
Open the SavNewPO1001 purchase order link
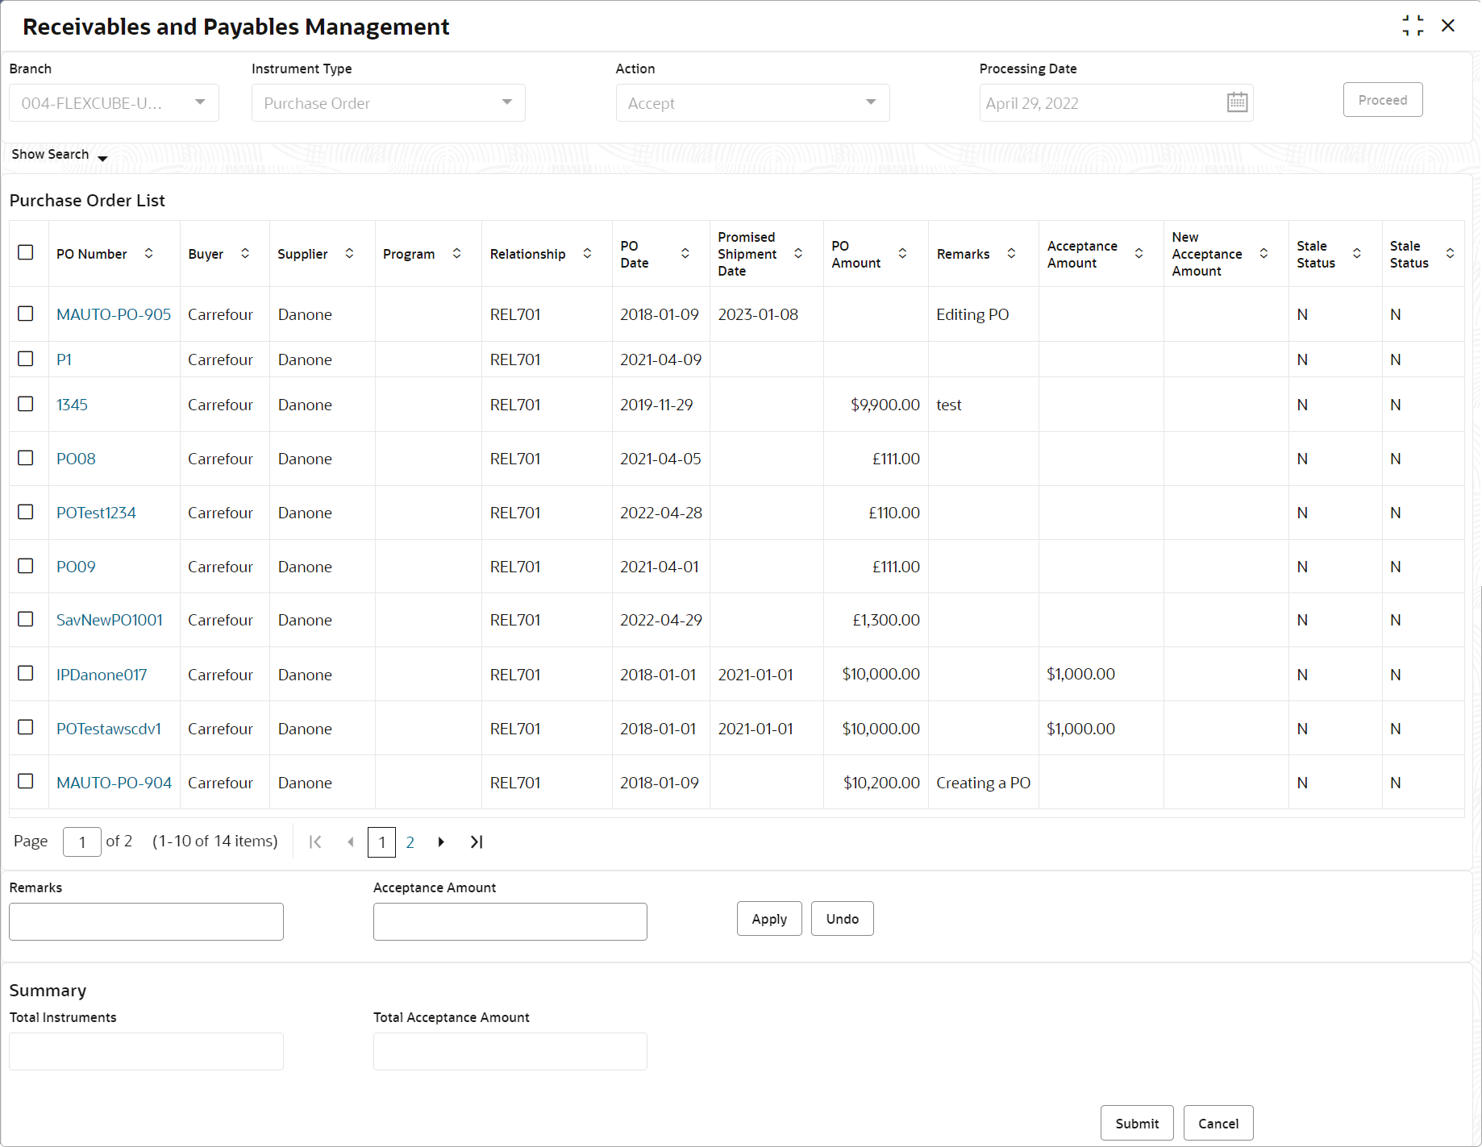[110, 620]
